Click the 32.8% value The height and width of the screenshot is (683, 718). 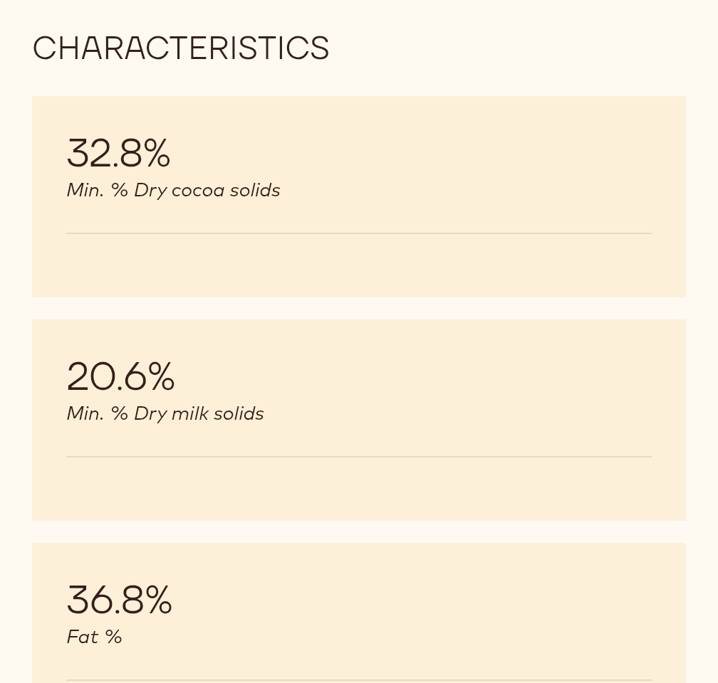pyautogui.click(x=118, y=154)
